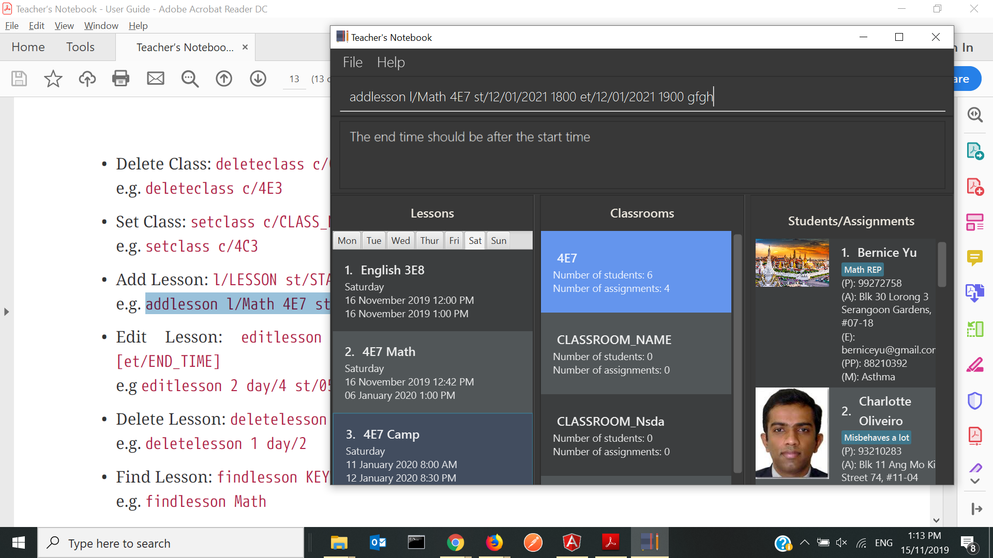The width and height of the screenshot is (993, 558).
Task: Click the email envelope icon
Action: [155, 79]
